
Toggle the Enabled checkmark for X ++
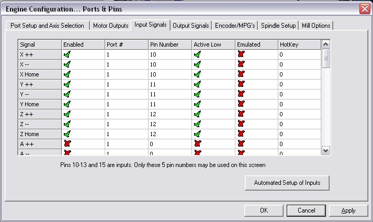click(67, 54)
